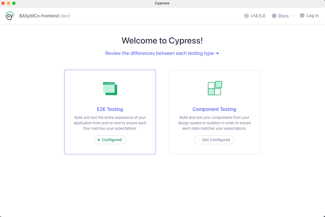This screenshot has width=325, height=217.
Task: Click the Log in user avatar icon
Action: [302, 15]
